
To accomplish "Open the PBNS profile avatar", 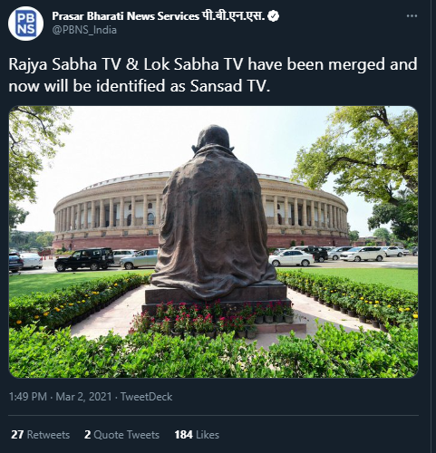I will pos(25,24).
